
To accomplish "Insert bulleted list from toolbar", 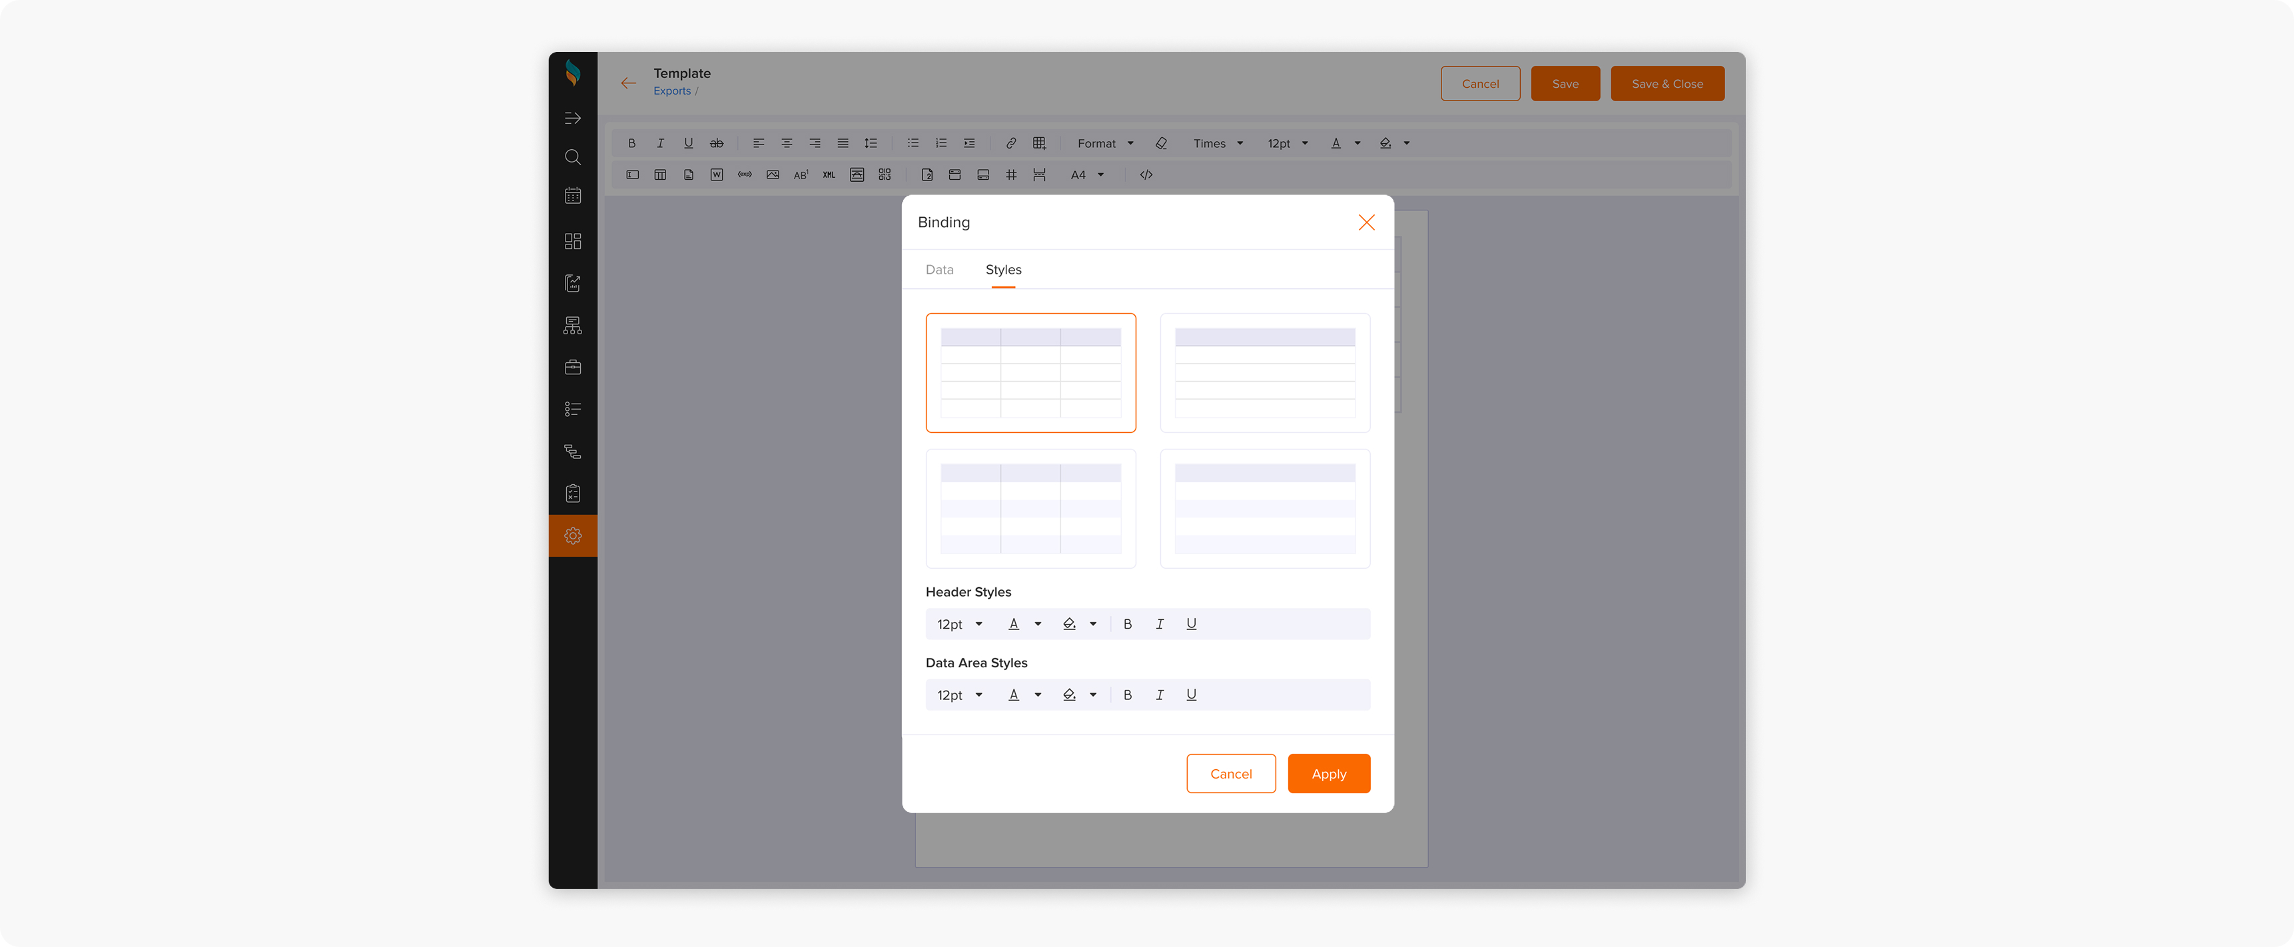I will (x=913, y=143).
